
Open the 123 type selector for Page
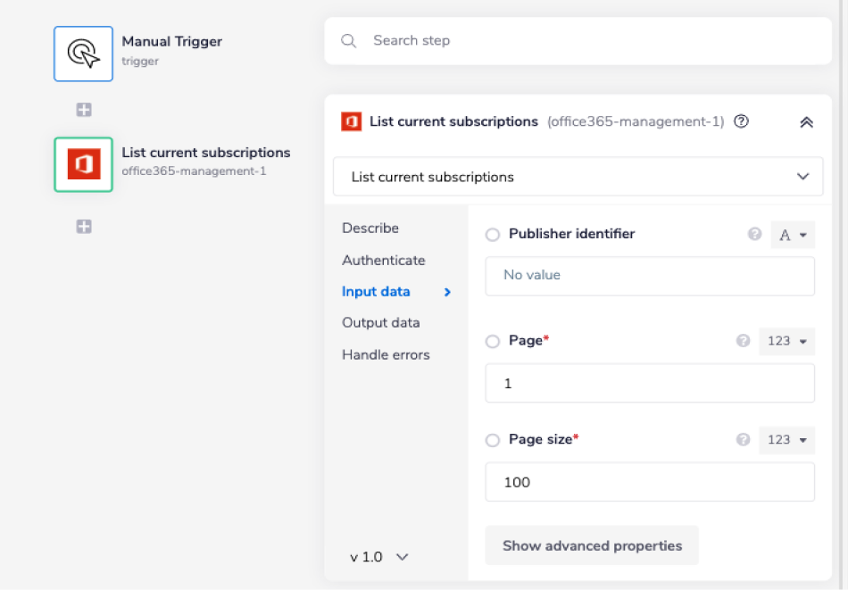(x=786, y=341)
